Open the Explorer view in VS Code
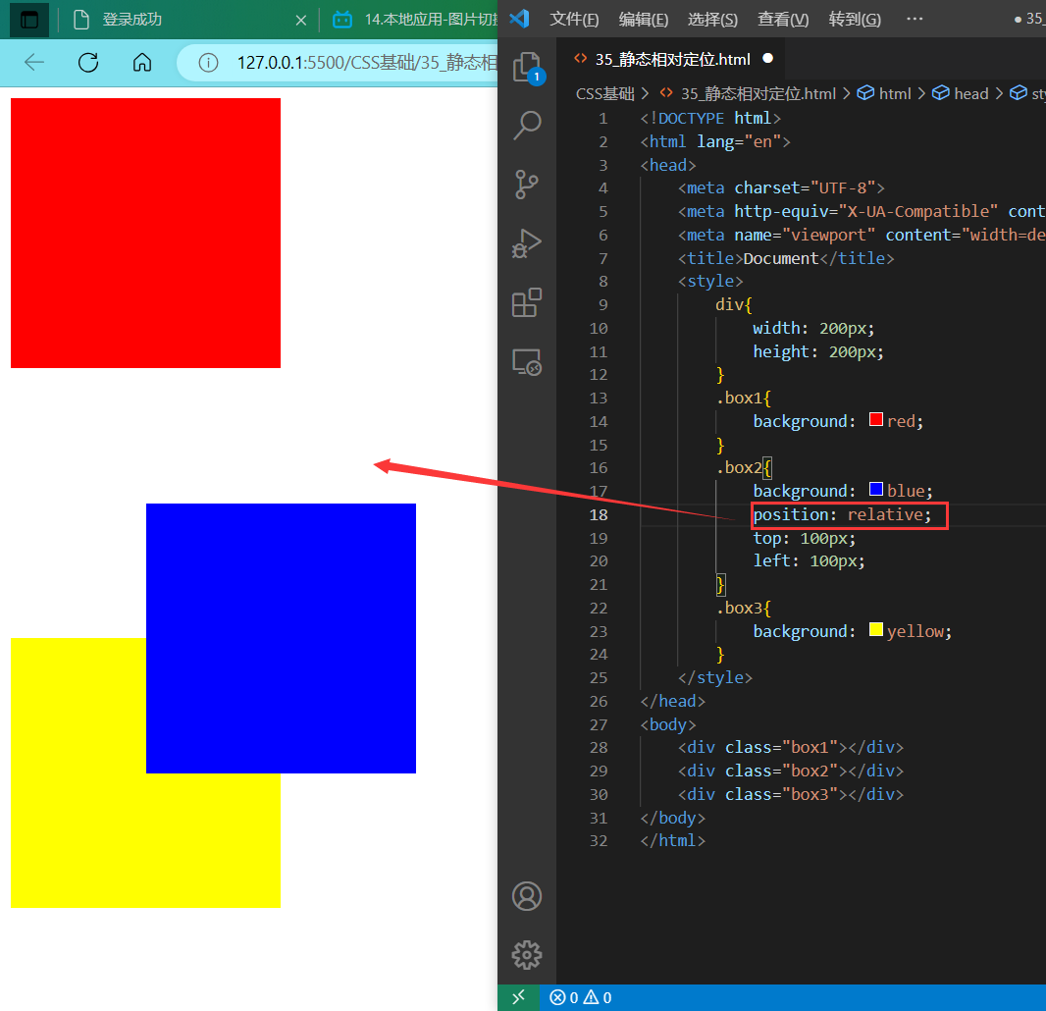Image resolution: width=1046 pixels, height=1011 pixels. click(527, 67)
